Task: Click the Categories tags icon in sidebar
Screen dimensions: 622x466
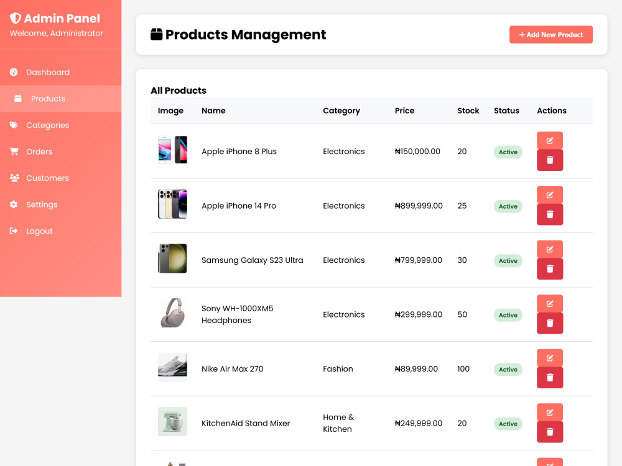Action: click(14, 125)
